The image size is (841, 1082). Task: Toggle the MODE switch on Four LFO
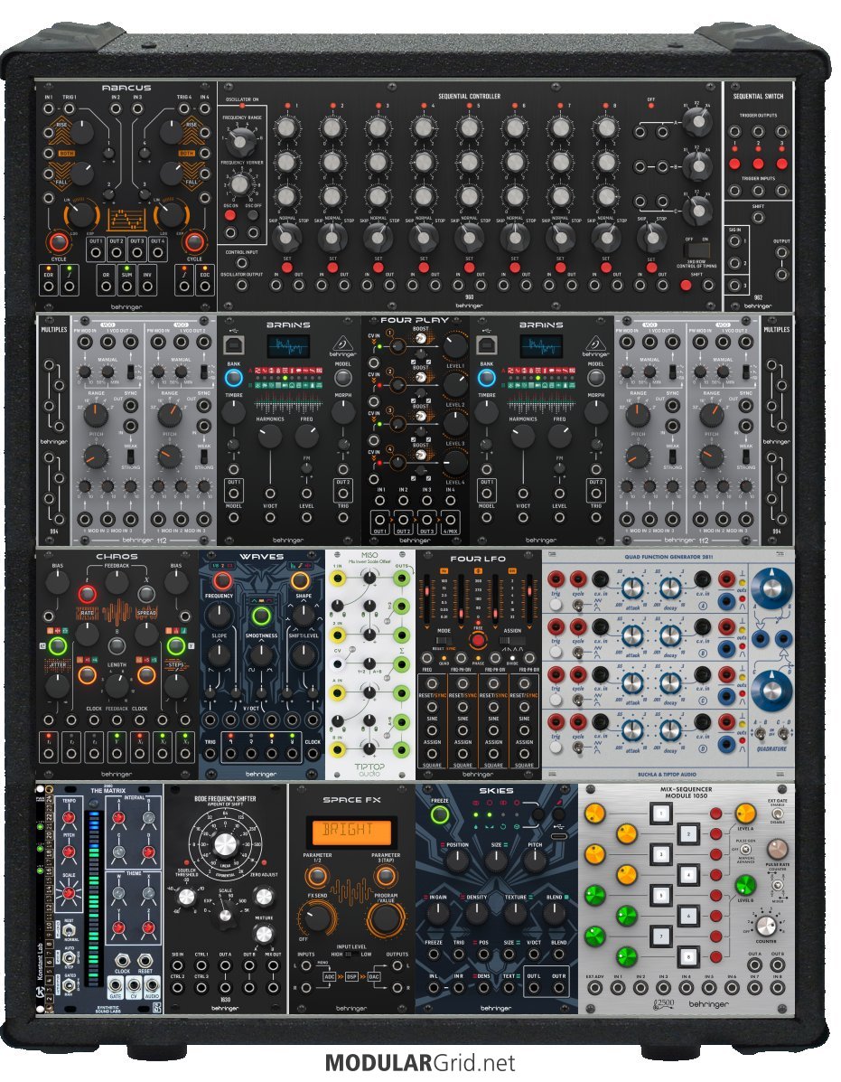coord(444,641)
